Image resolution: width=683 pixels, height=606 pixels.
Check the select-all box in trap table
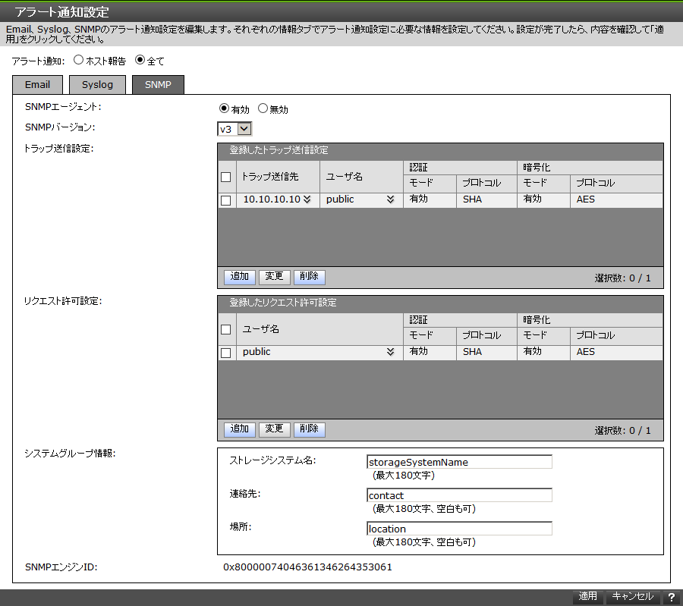click(x=225, y=177)
